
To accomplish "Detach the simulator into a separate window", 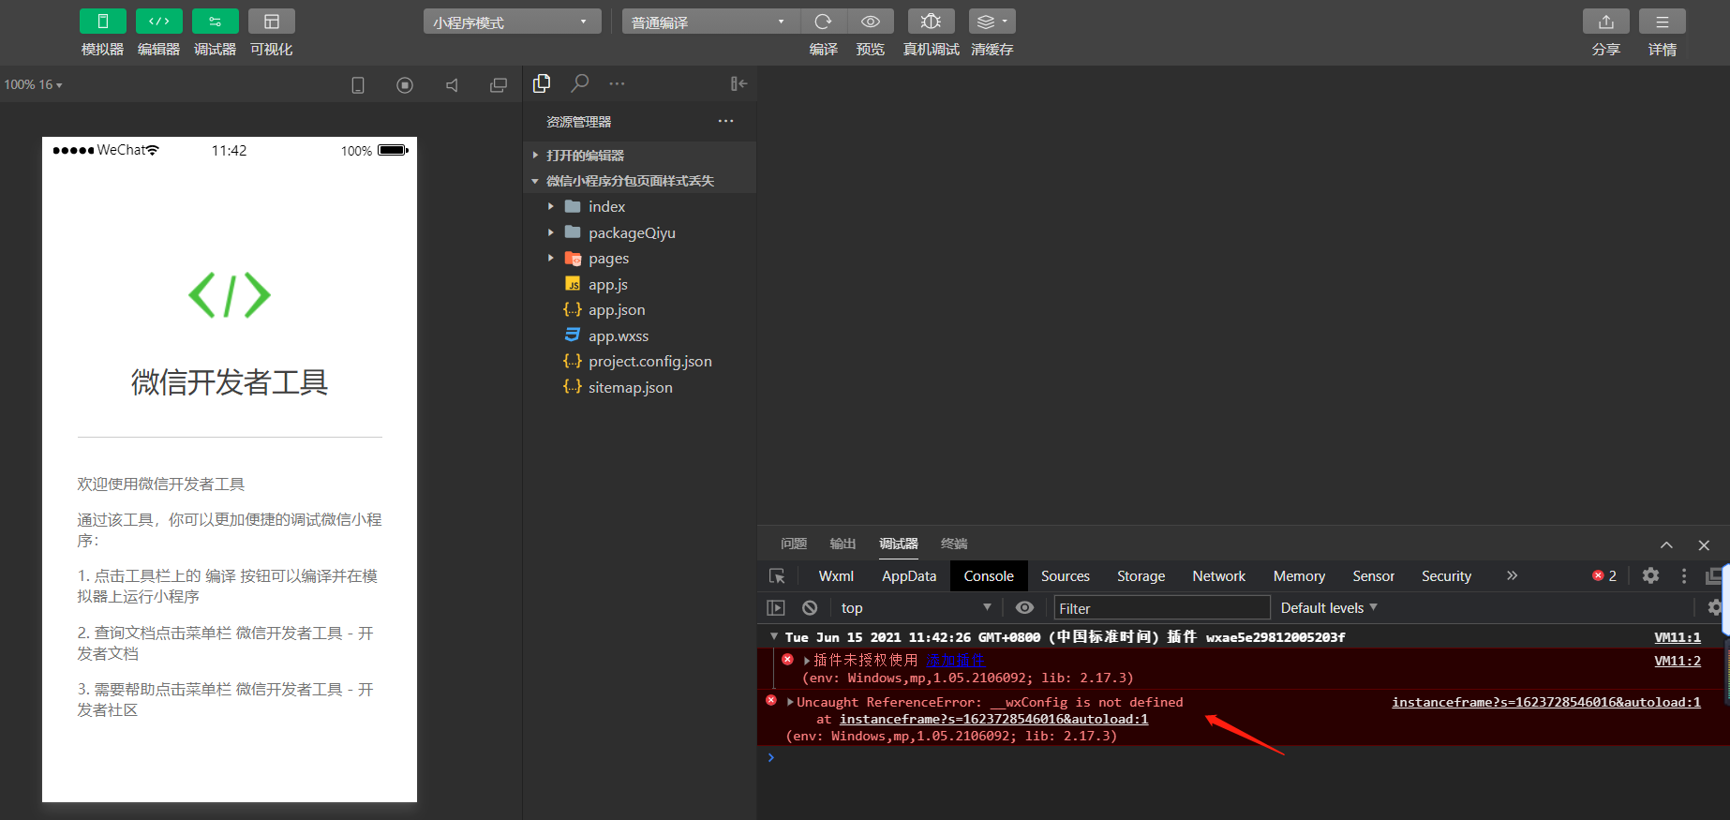I will [x=499, y=85].
